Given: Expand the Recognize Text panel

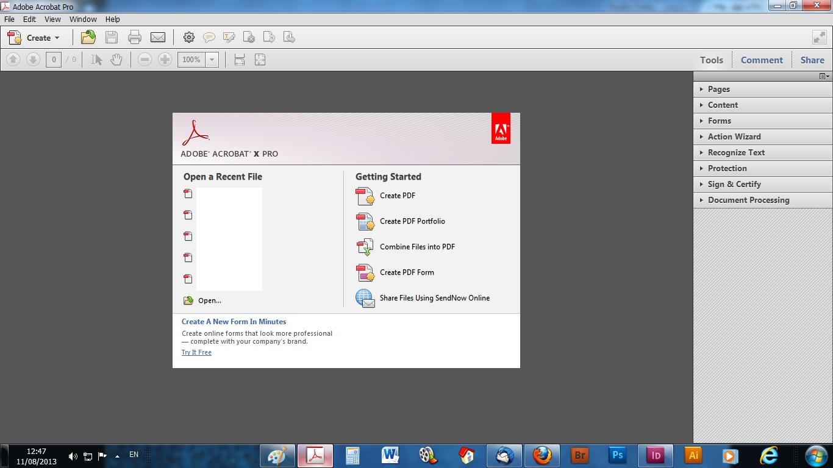Looking at the screenshot, I should click(763, 152).
